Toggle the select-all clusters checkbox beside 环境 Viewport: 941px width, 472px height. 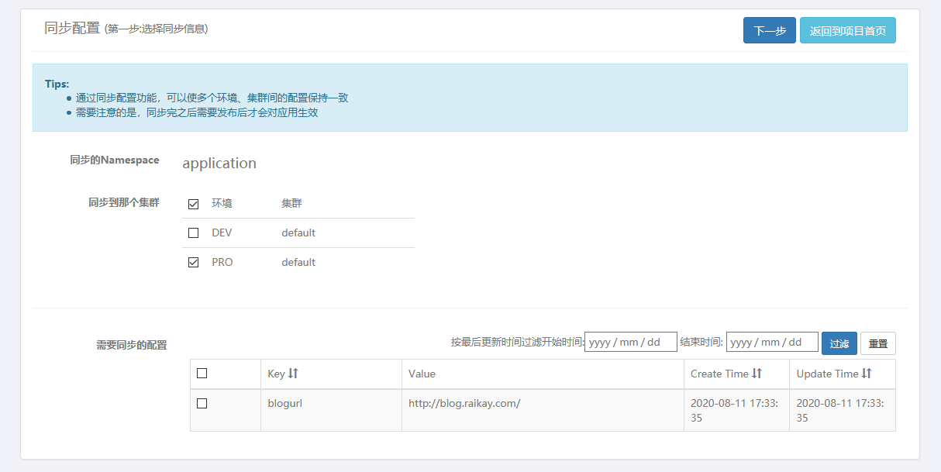(194, 204)
